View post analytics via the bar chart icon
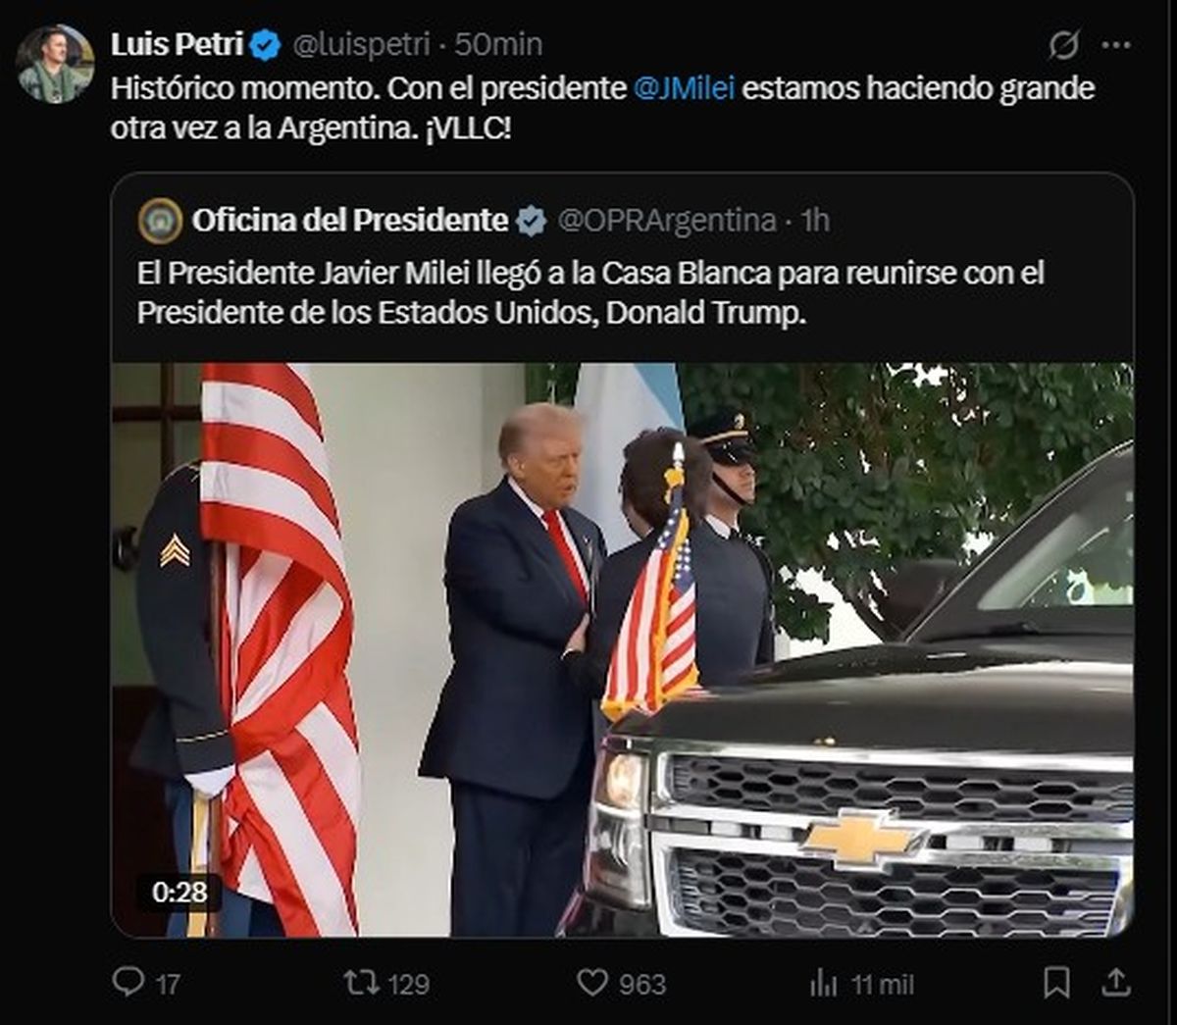The height and width of the screenshot is (1025, 1177). [824, 983]
